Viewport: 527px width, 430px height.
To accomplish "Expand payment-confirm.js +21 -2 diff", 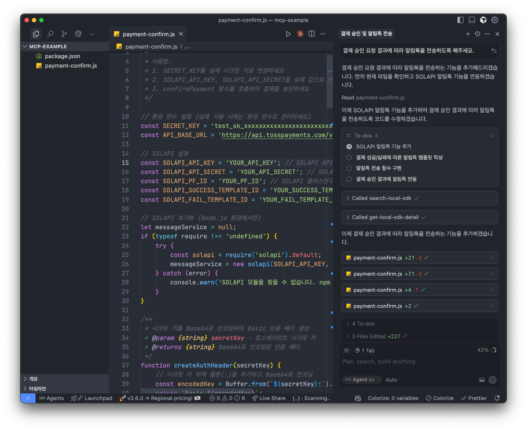I will [420, 258].
